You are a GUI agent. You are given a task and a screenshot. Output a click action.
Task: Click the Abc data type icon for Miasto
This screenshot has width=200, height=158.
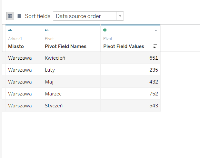point(11,30)
